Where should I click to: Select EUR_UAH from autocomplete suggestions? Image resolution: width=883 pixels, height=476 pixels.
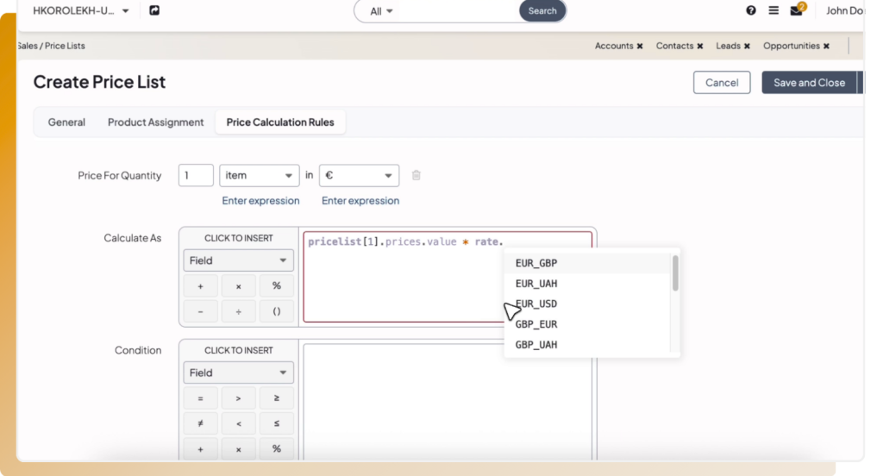tap(536, 284)
